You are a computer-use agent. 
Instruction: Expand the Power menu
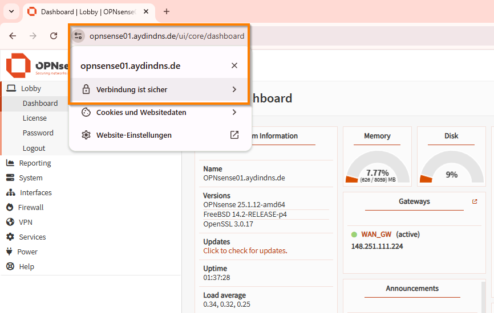pos(27,252)
